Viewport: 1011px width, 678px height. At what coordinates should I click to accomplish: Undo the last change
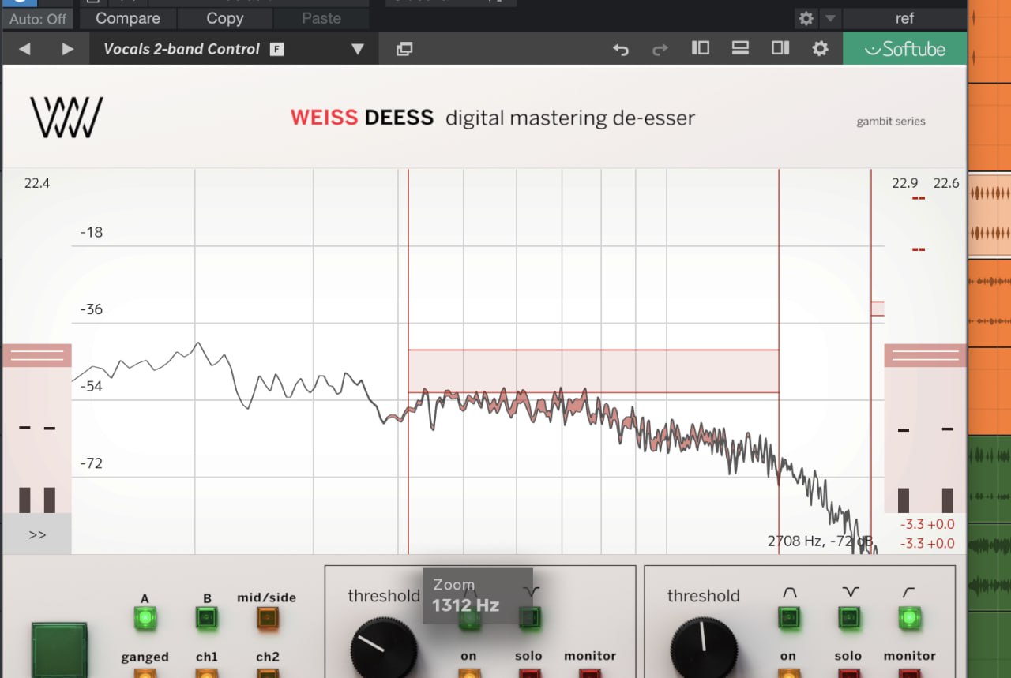tap(621, 49)
